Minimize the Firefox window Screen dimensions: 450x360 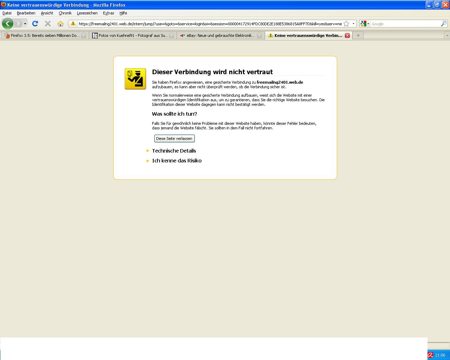click(429, 5)
